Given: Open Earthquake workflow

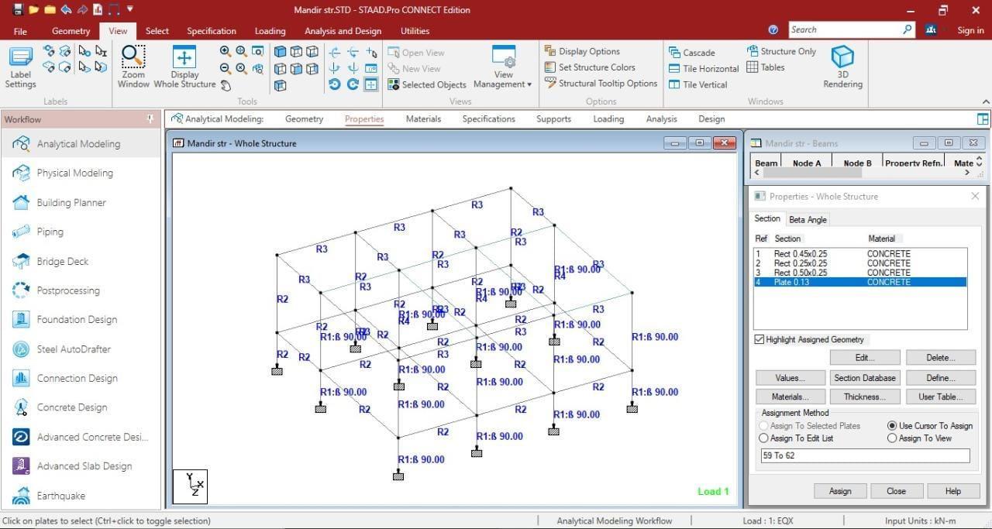Looking at the screenshot, I should pyautogui.click(x=61, y=496).
